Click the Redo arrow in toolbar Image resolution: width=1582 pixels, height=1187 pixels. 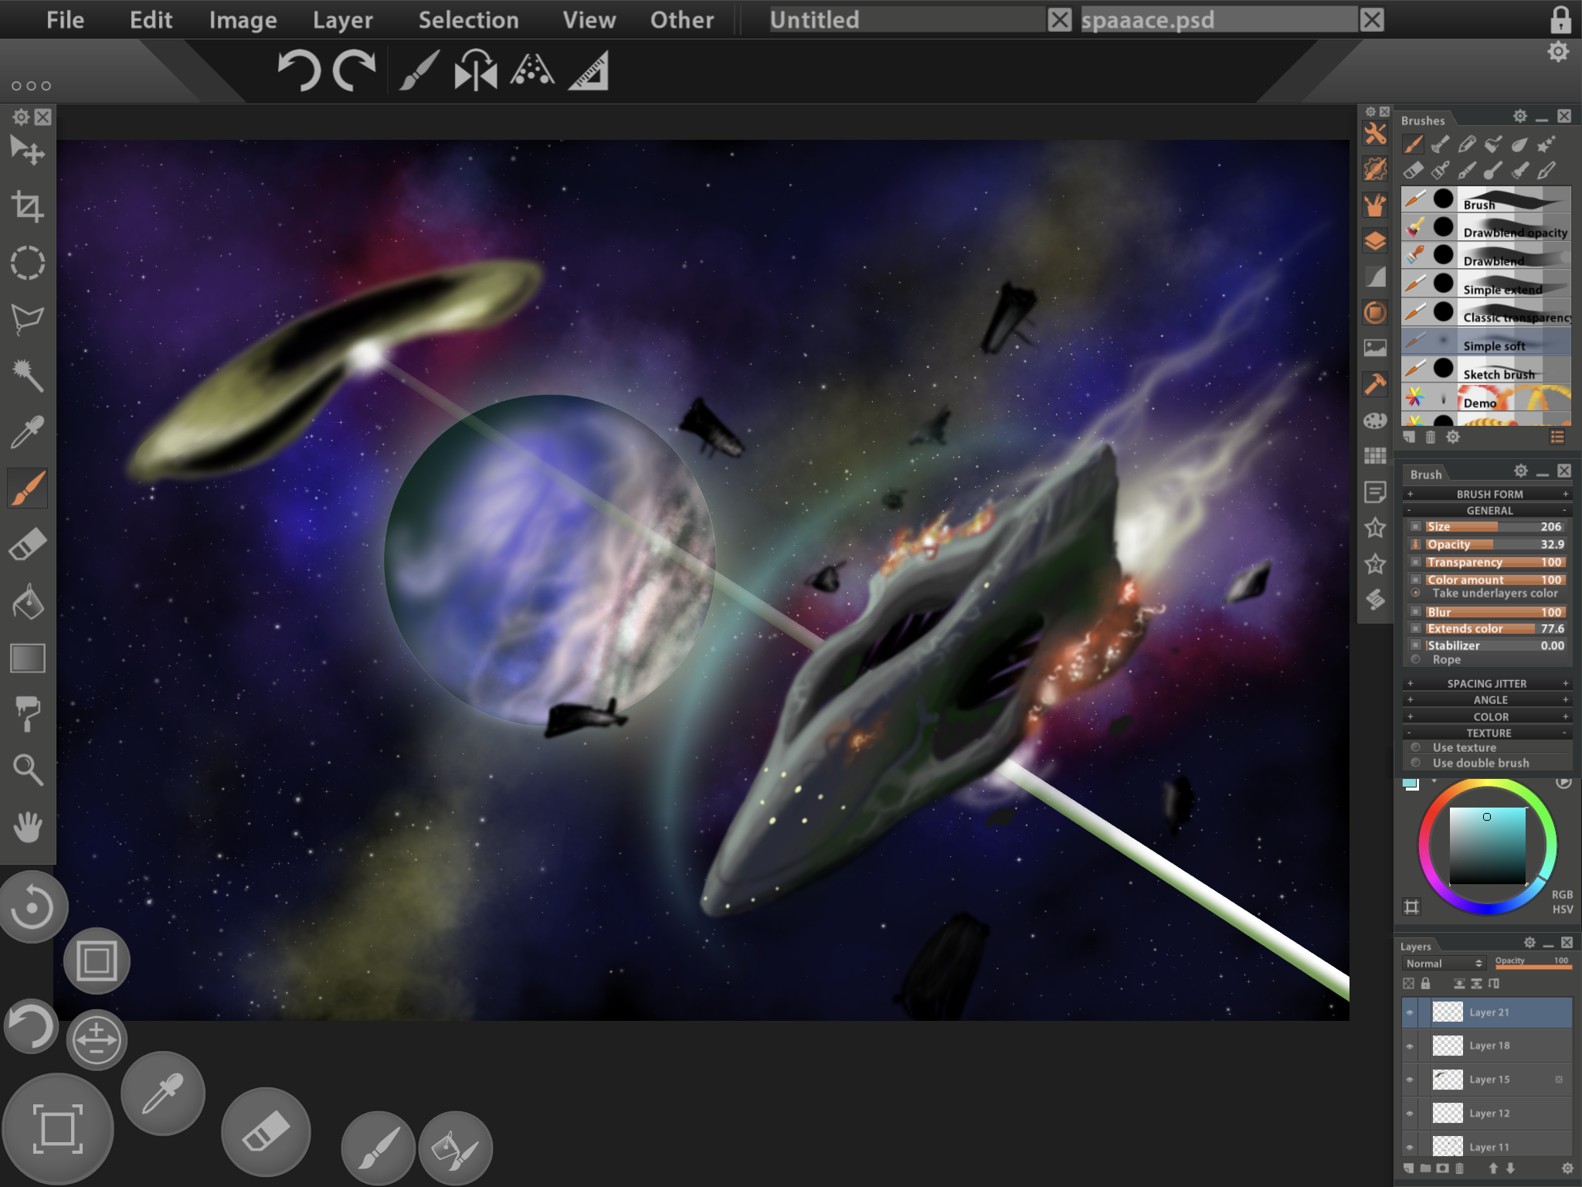[354, 72]
